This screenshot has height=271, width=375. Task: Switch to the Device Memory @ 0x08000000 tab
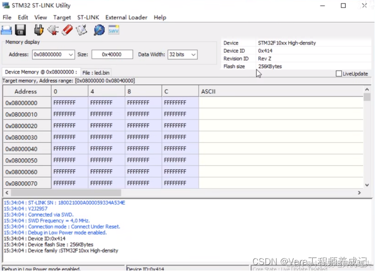41,72
